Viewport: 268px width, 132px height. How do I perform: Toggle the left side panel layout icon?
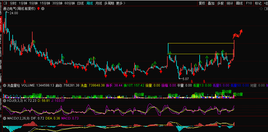point(5,3)
